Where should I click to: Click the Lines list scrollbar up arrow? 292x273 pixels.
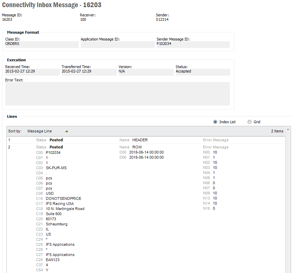pos(288,130)
